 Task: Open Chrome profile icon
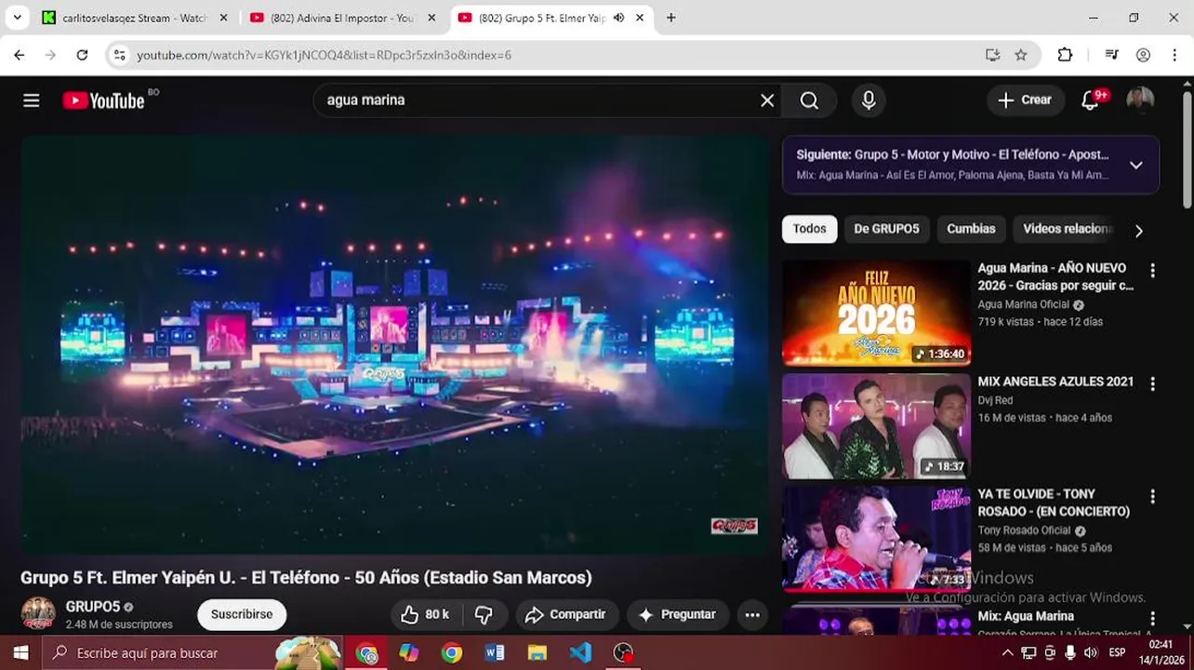[x=1143, y=55]
